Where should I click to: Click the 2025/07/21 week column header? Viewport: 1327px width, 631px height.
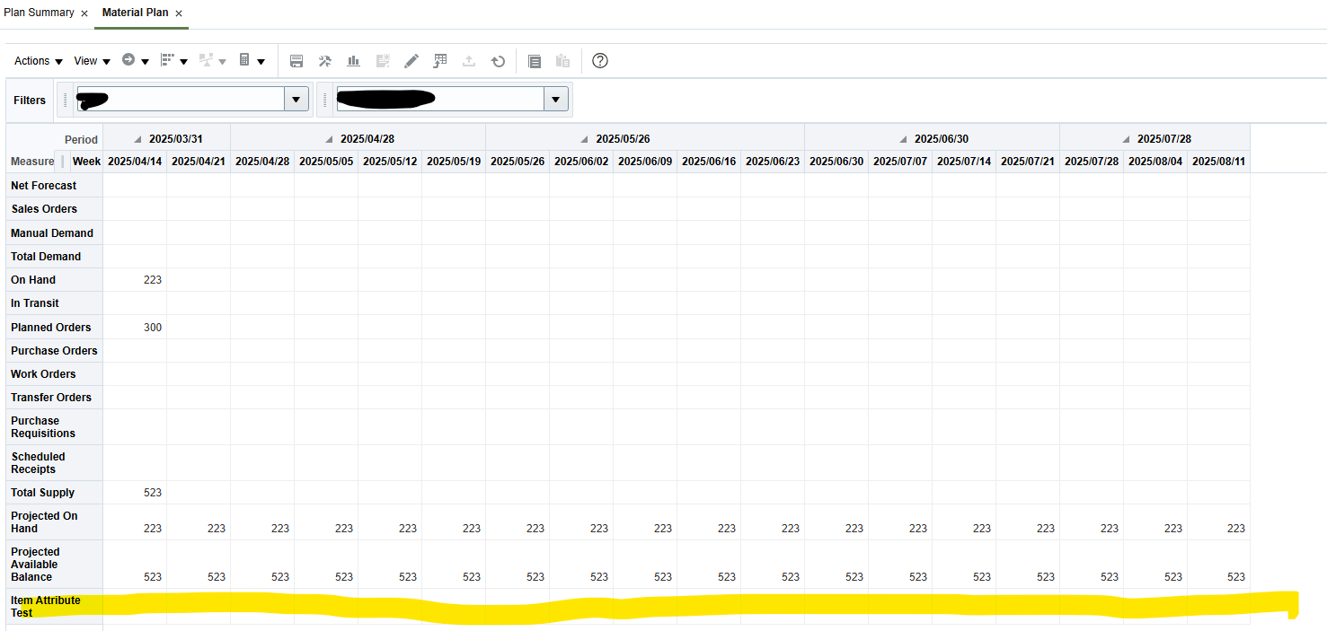(x=1028, y=162)
